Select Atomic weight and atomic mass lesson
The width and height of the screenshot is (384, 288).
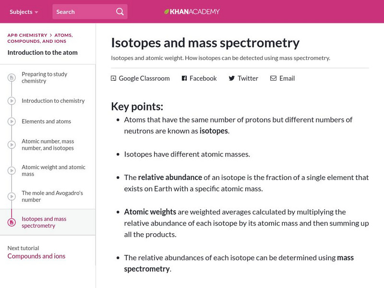(x=53, y=170)
